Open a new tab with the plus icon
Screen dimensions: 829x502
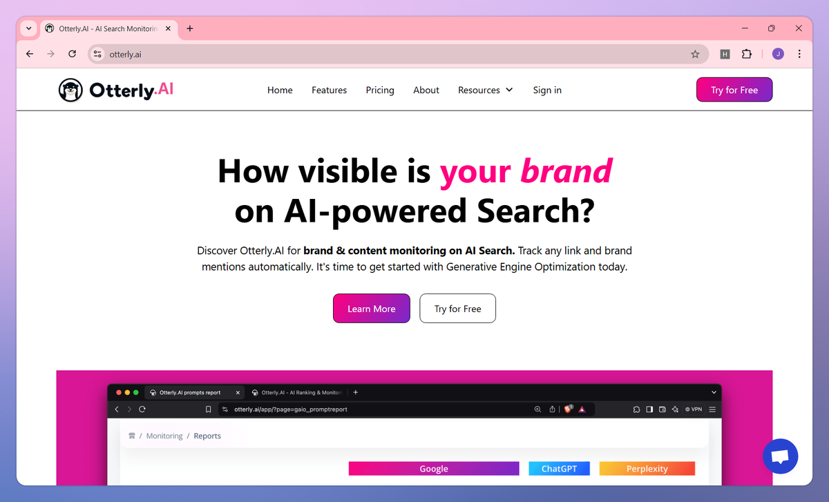190,28
